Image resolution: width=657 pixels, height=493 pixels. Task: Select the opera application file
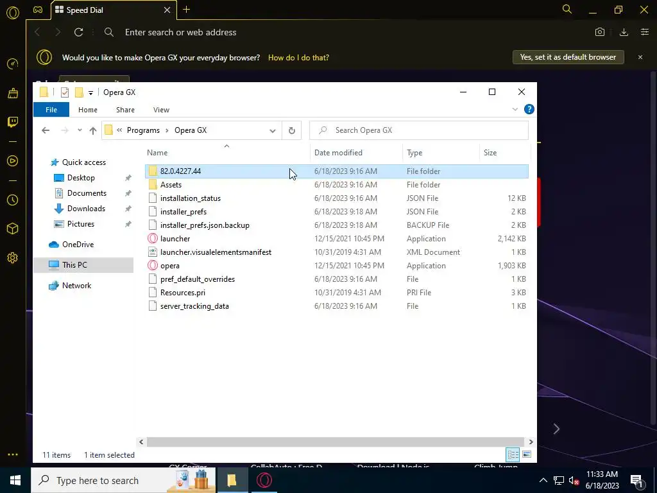click(336, 266)
